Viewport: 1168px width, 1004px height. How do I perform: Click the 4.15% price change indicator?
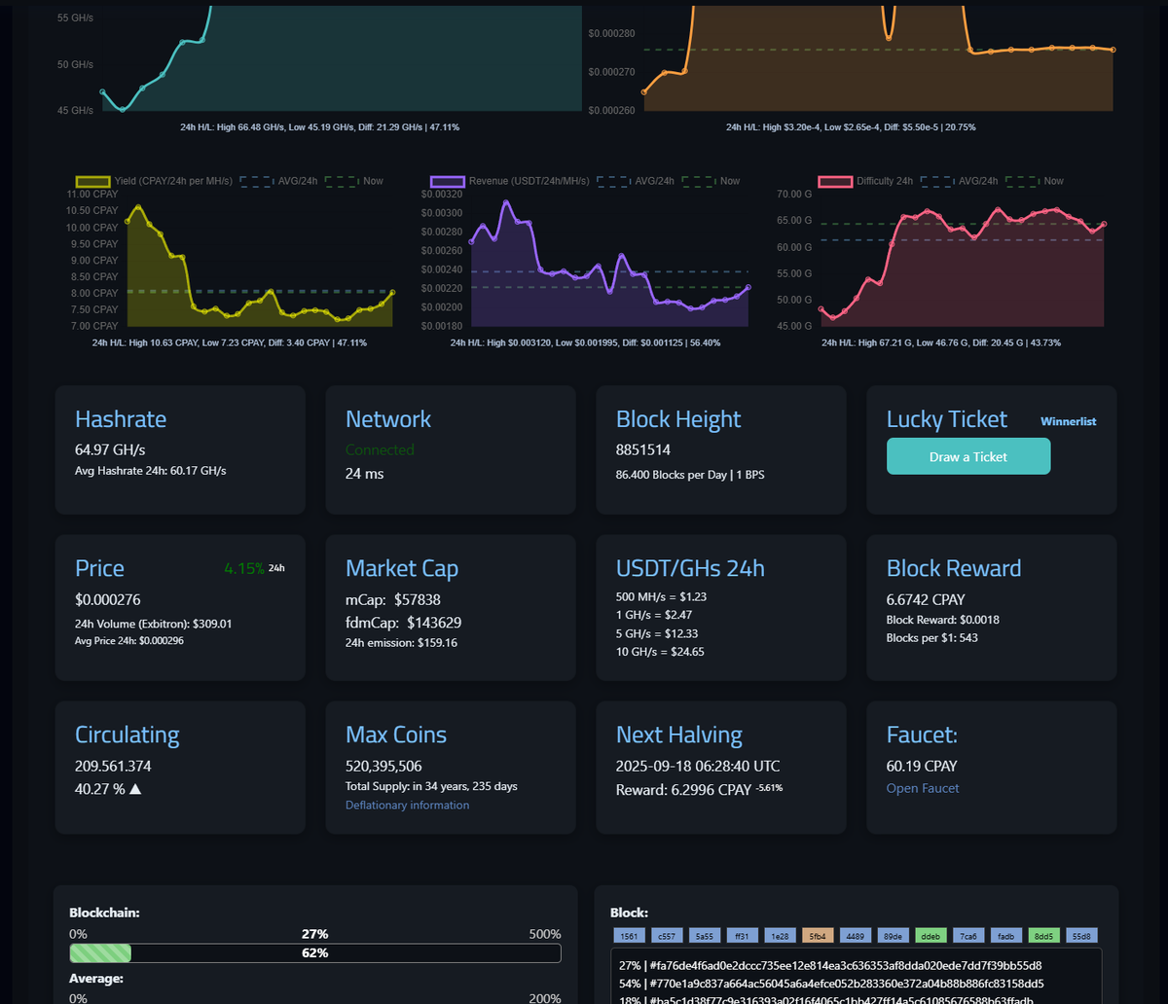click(x=244, y=567)
